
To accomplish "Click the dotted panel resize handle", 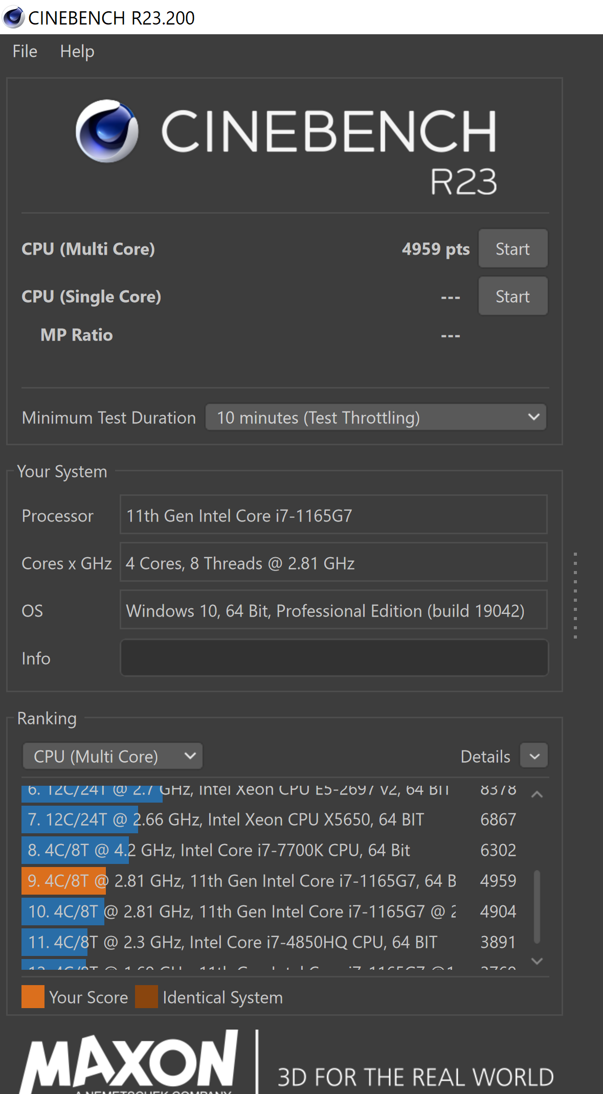I will pyautogui.click(x=575, y=596).
